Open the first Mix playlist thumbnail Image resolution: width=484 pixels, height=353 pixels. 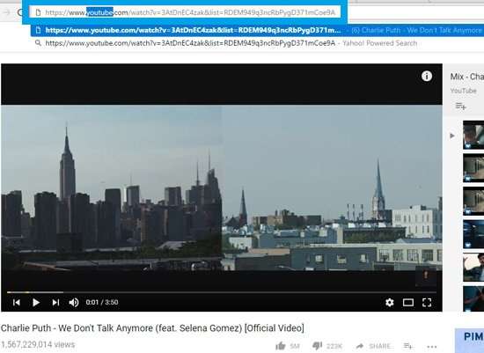[473, 135]
